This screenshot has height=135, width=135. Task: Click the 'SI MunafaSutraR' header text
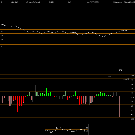coord(33,2)
